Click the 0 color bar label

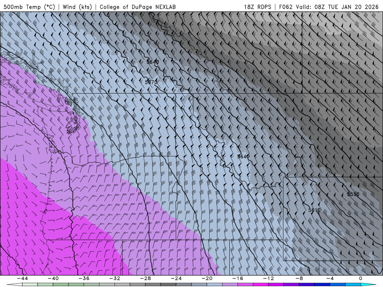361,278
